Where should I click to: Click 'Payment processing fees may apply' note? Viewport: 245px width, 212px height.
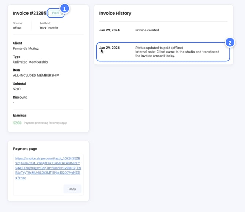coord(45,123)
